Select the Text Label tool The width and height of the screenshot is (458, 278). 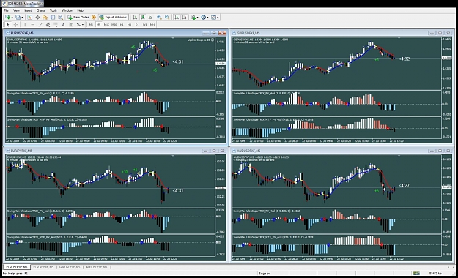coord(70,24)
